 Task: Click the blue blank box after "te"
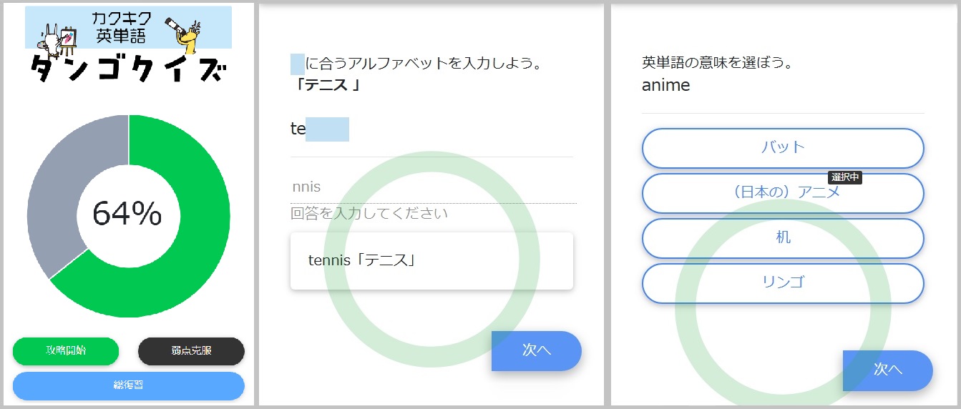[x=327, y=129]
